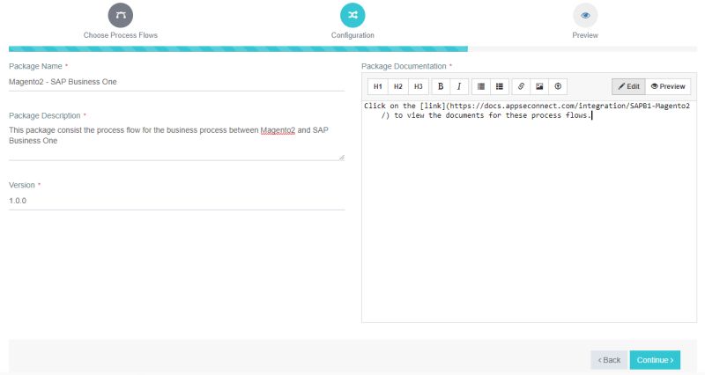Click the 'Package Description' field label
This screenshot has height=375, width=705.
pos(45,115)
